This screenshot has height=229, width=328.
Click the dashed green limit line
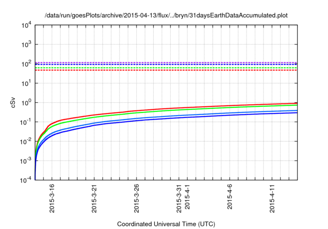[x=166, y=68]
